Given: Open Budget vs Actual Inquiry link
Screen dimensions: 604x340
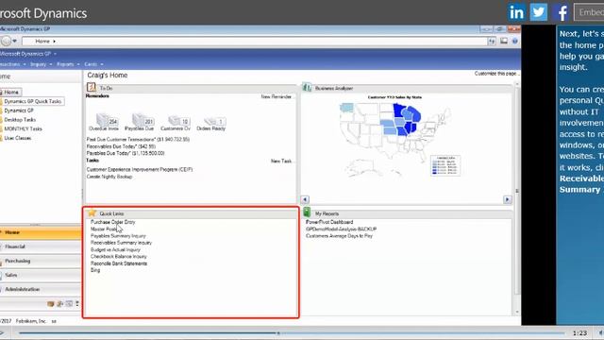Looking at the screenshot, I should coord(115,249).
